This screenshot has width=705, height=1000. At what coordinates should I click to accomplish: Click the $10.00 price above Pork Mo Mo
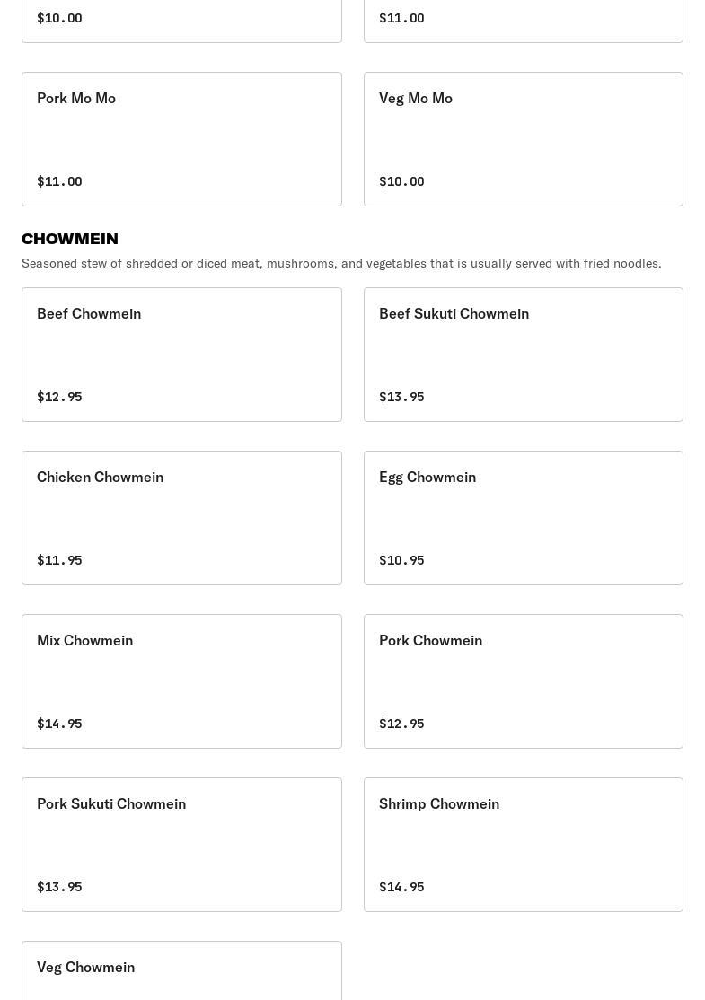[59, 18]
